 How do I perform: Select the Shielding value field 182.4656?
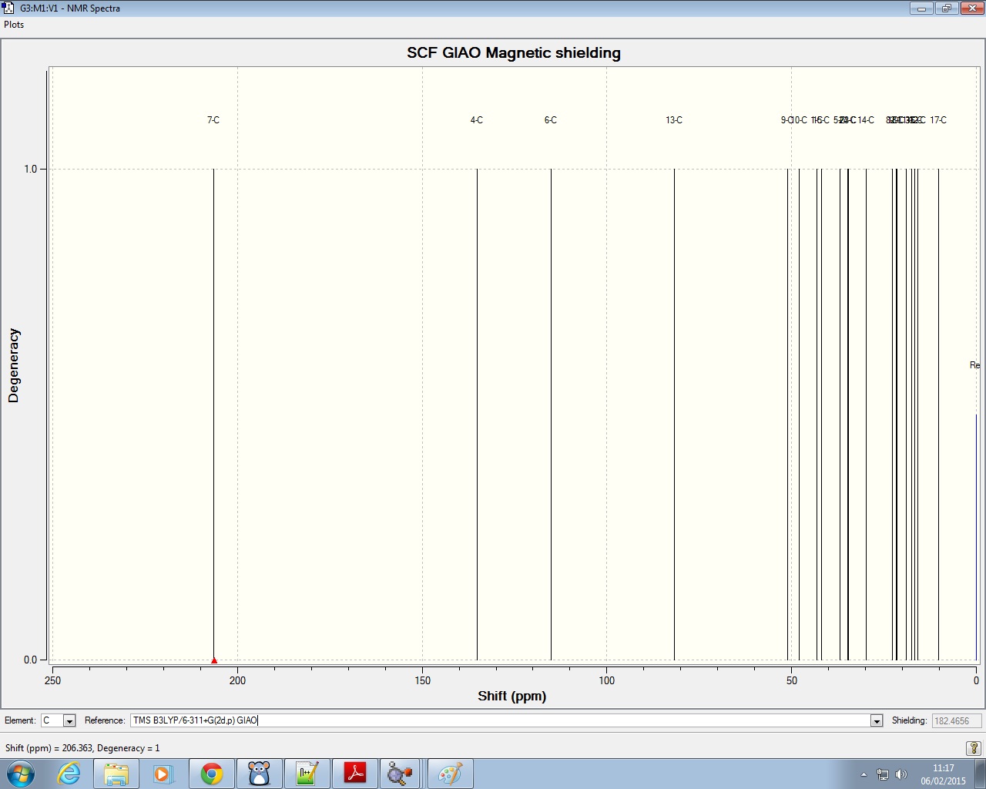957,720
